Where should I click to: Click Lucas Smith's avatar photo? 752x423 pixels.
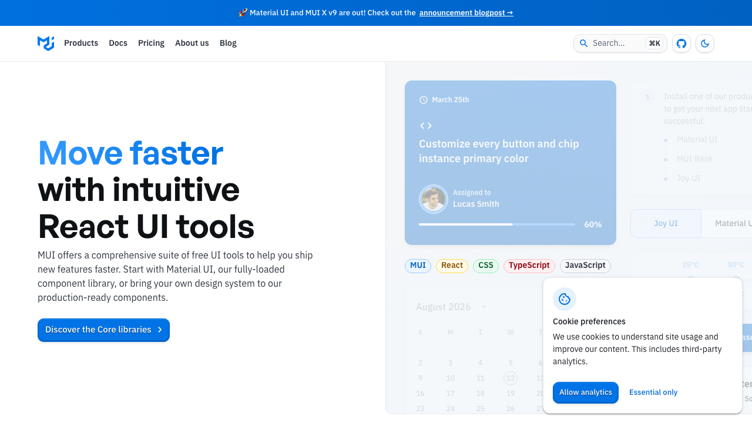tap(434, 199)
